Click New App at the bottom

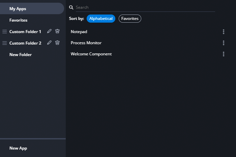[x=18, y=148]
